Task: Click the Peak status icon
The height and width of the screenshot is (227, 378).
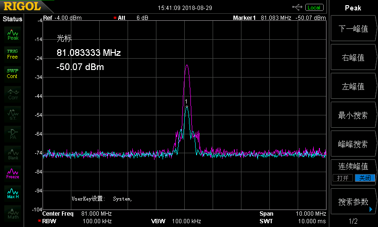Action: pos(13,34)
